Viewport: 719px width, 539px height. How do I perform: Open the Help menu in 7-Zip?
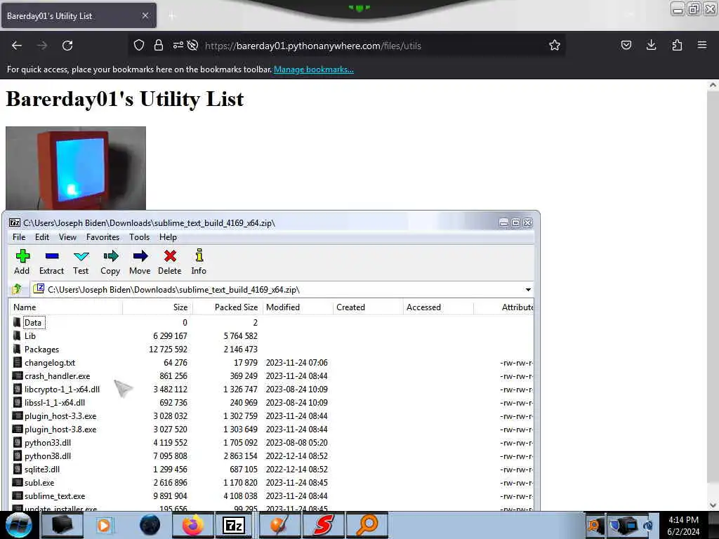click(168, 237)
